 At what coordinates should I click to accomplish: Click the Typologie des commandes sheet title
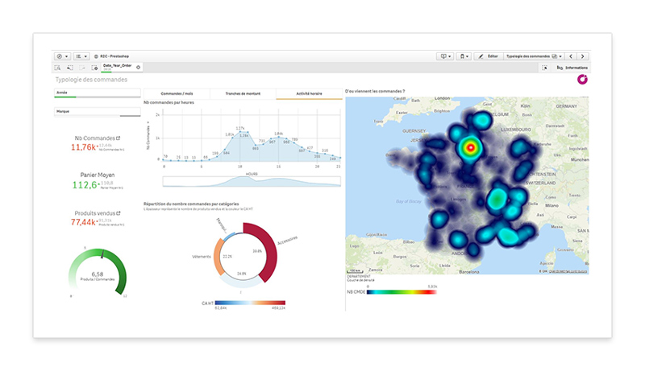[x=91, y=80]
